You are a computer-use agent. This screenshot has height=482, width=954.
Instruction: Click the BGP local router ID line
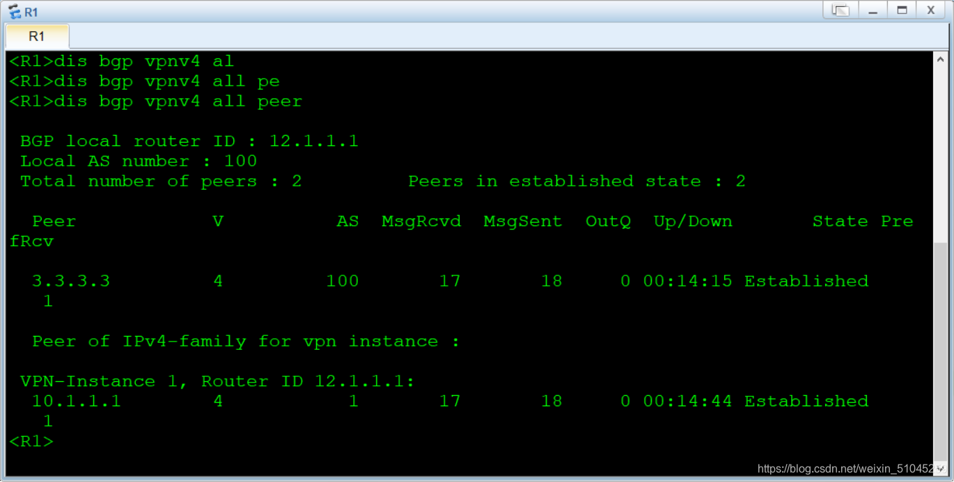coord(189,141)
